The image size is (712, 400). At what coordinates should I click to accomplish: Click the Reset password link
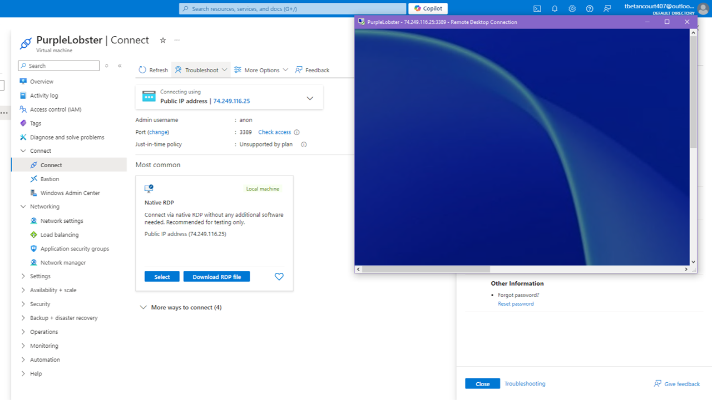point(516,304)
